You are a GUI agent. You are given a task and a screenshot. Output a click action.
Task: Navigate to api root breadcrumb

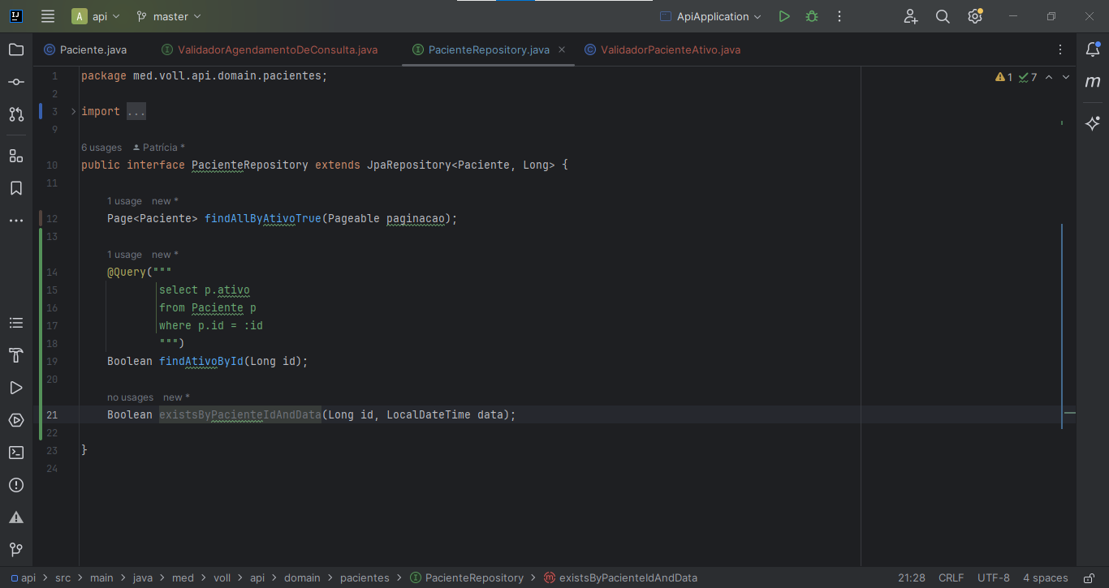click(24, 578)
